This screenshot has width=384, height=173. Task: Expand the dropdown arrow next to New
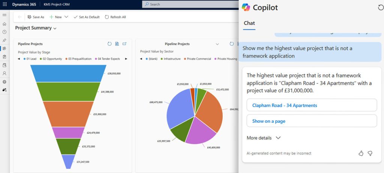[x=66, y=17]
